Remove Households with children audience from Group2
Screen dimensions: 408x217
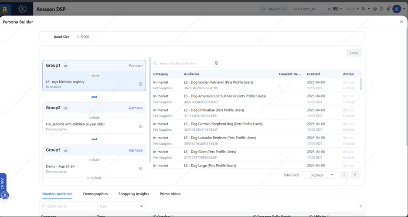click(140, 126)
